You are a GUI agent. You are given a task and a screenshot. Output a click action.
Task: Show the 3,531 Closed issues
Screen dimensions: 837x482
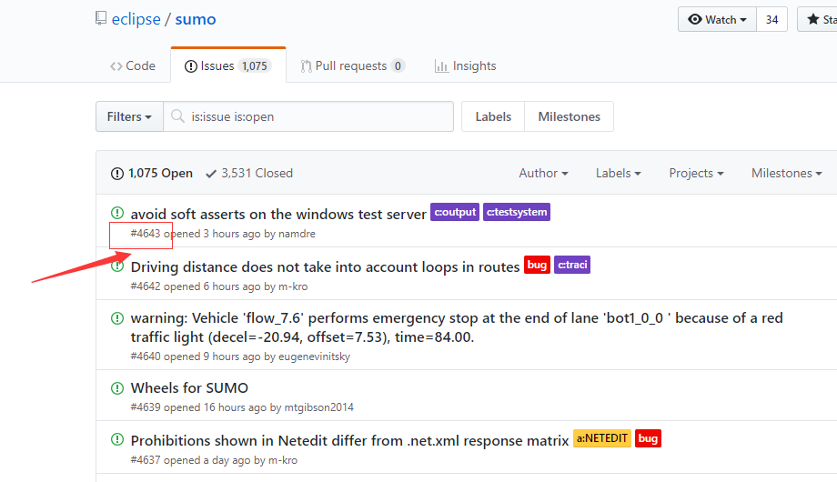249,173
